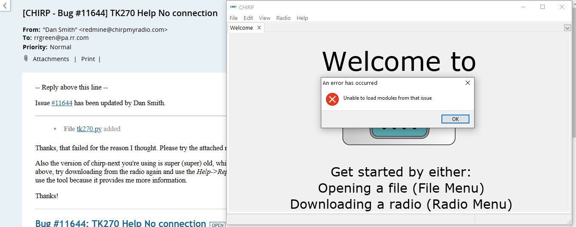Open the Radio menu in CHIRP

[x=283, y=18]
